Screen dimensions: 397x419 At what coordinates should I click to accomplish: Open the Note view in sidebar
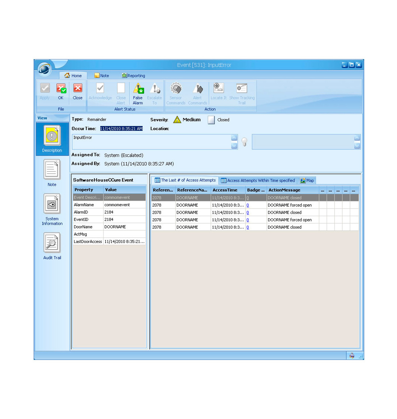[52, 173]
